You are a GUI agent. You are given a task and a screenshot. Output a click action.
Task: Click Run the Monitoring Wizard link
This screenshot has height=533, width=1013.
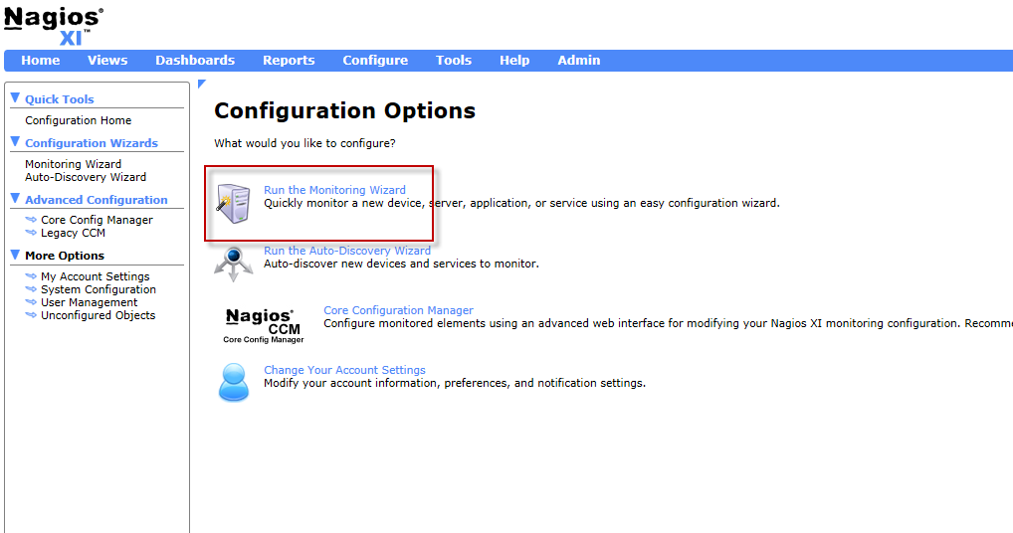coord(334,190)
